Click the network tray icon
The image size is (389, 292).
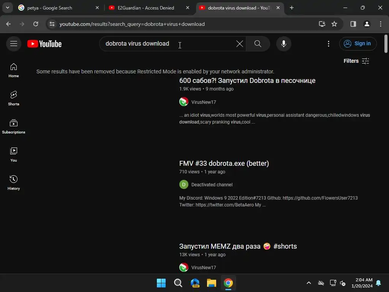(x=333, y=283)
